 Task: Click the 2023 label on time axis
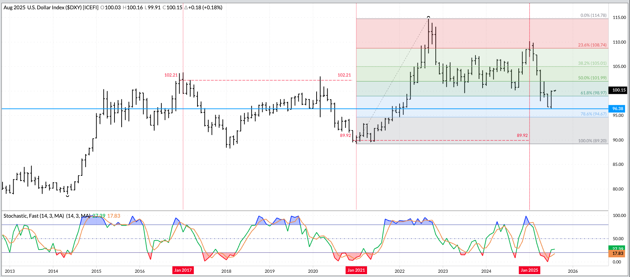(x=443, y=271)
